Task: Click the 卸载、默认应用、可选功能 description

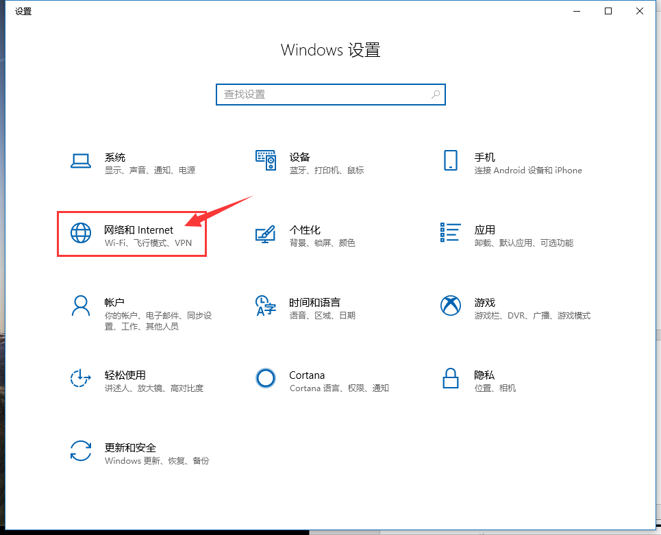Action: tap(524, 242)
